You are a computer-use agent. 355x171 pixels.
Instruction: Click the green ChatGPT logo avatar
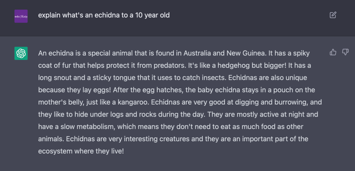click(x=21, y=53)
